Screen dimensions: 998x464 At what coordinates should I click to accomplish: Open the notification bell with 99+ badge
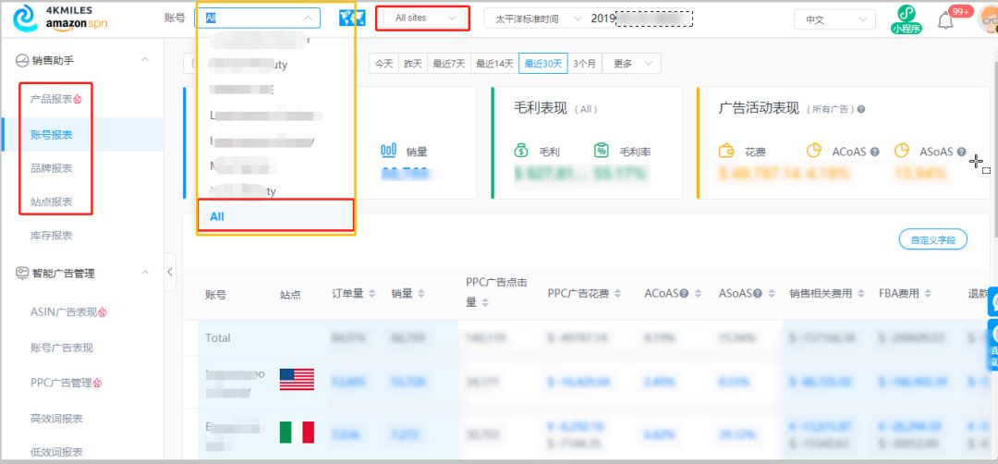tap(946, 21)
